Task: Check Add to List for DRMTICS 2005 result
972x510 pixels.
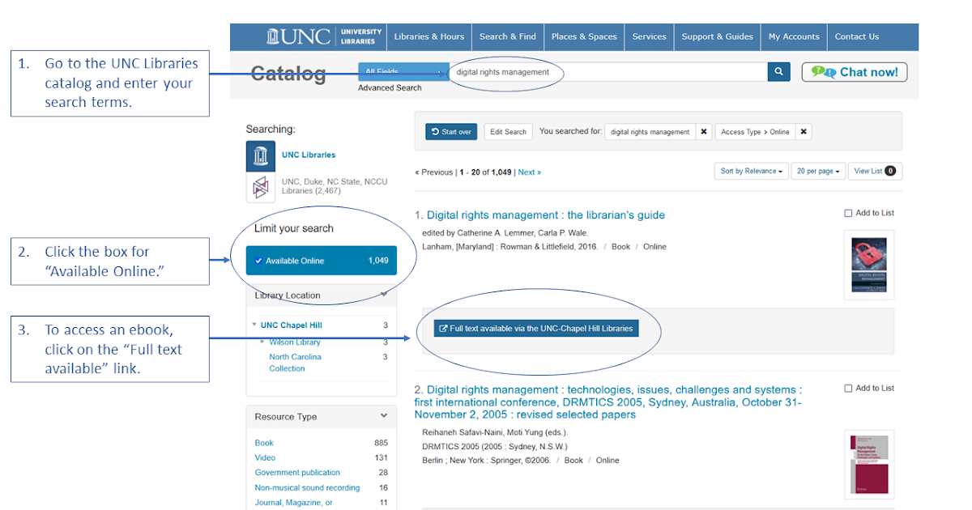Action: (x=848, y=389)
